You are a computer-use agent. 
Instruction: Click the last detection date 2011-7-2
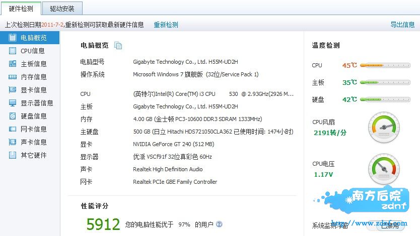(52, 25)
